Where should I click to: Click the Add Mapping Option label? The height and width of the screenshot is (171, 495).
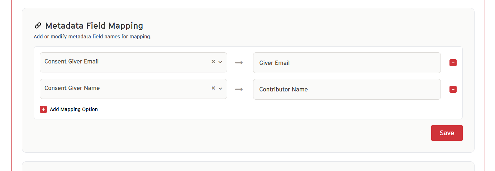pyautogui.click(x=74, y=109)
